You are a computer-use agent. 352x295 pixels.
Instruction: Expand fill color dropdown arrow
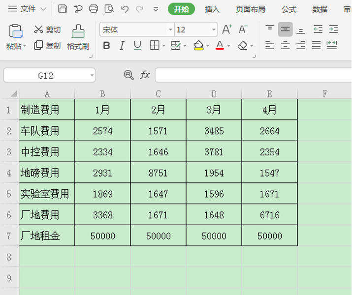tap(207, 46)
